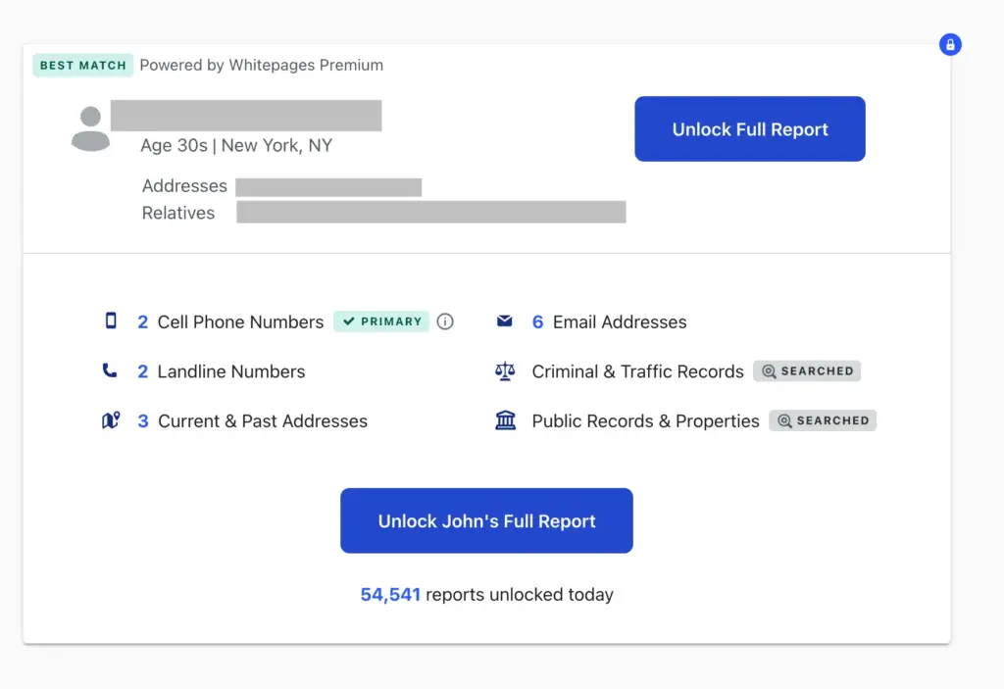Click the person avatar icon

[x=90, y=128]
